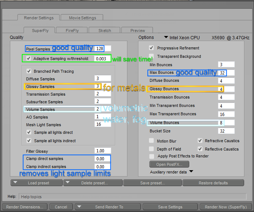254x212 pixels.
Task: Enable the Motion Blur checkbox
Action: click(152, 141)
